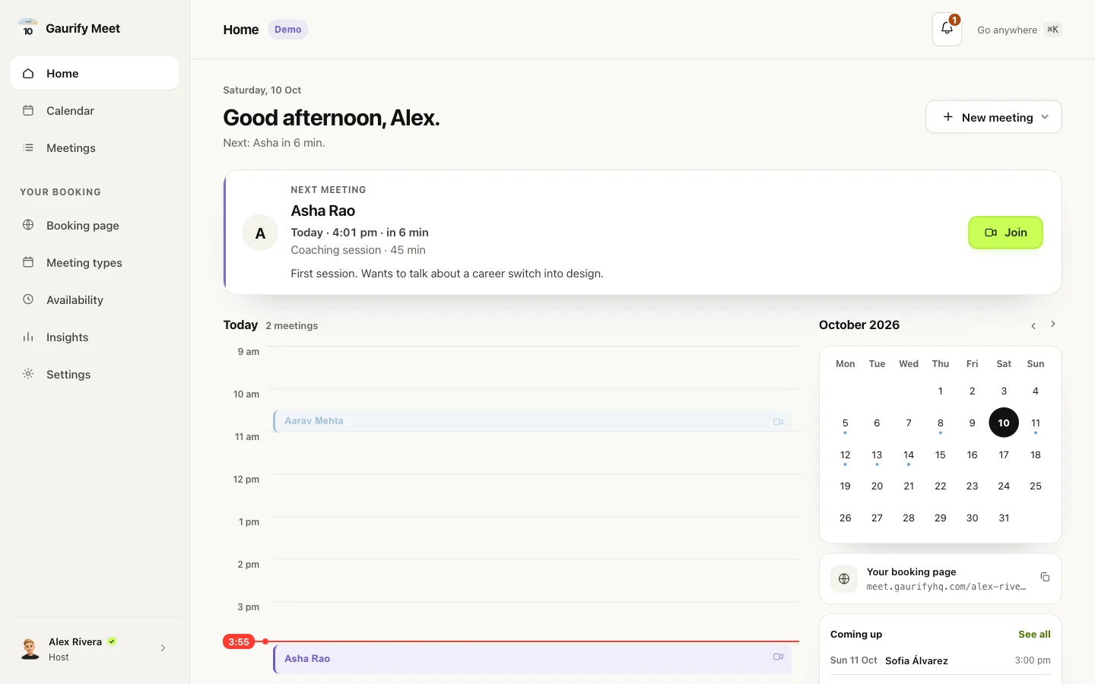
Task: Click the 3:55 current time marker
Action: (239, 641)
